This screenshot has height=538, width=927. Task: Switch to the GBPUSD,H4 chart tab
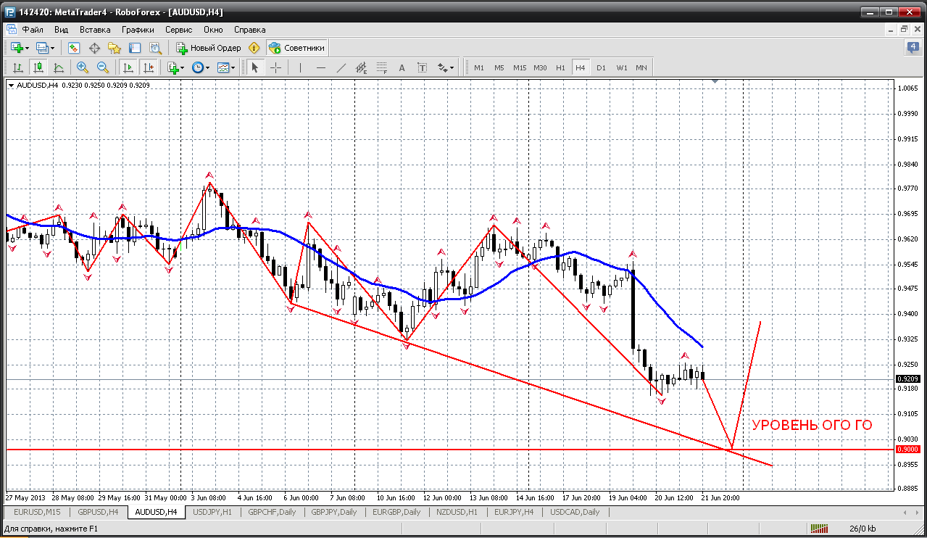point(97,512)
